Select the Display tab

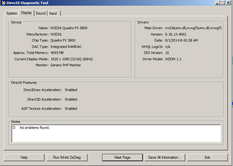(26, 13)
